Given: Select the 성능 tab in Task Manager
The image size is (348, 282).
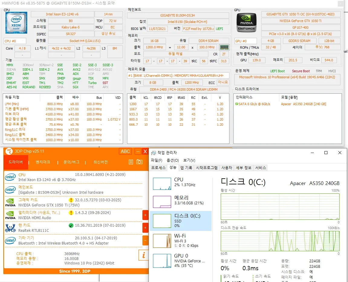Looking at the screenshot, I should pyautogui.click(x=173, y=167).
